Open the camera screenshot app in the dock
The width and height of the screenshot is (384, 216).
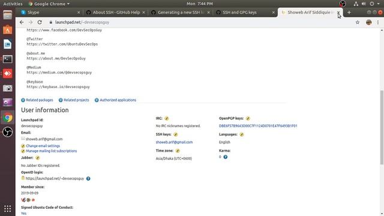pos(7,88)
